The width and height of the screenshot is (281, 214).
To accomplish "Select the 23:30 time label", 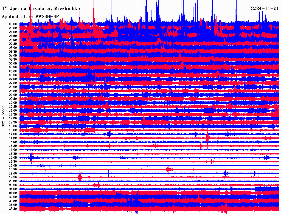I will point(13,209).
